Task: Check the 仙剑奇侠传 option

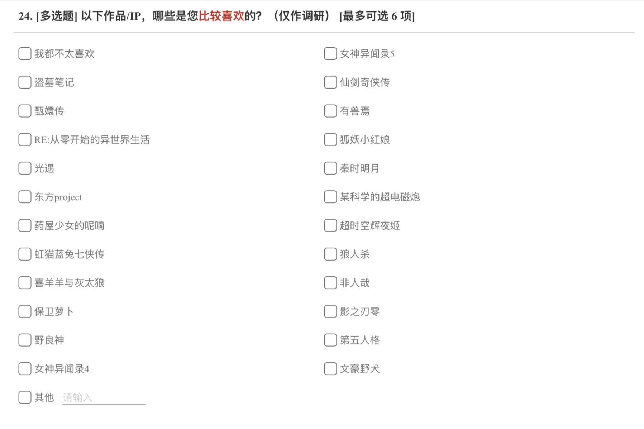Action: [x=330, y=82]
